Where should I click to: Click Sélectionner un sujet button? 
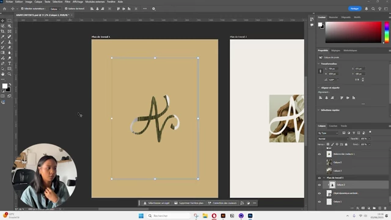pos(156,203)
